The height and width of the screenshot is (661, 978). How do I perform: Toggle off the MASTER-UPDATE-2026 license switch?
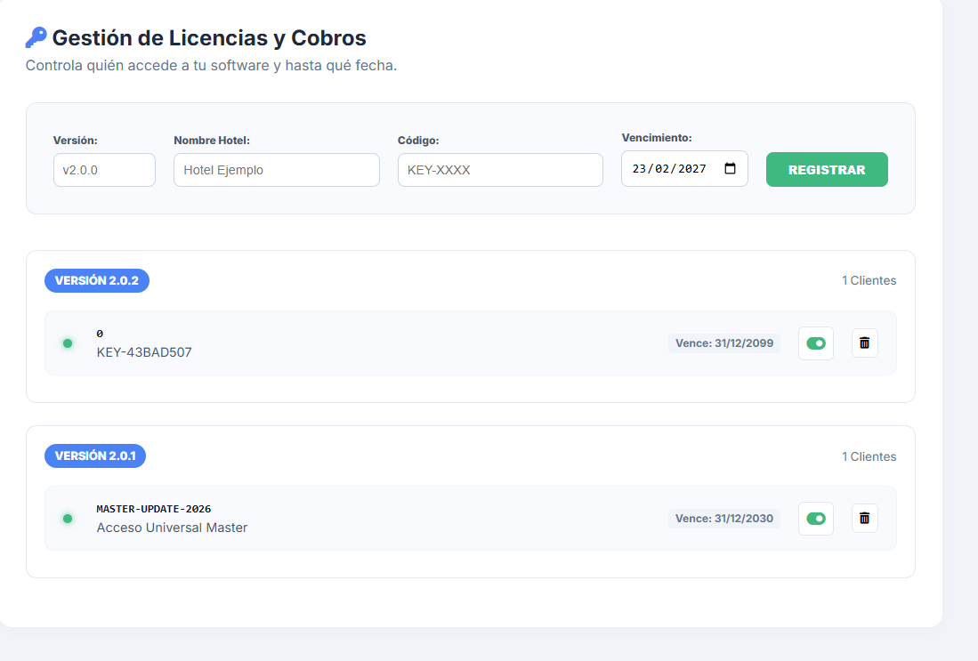(x=815, y=519)
